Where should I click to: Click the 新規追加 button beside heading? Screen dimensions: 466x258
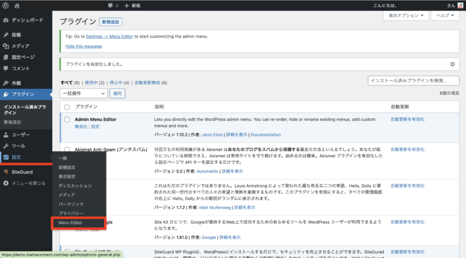tap(111, 22)
